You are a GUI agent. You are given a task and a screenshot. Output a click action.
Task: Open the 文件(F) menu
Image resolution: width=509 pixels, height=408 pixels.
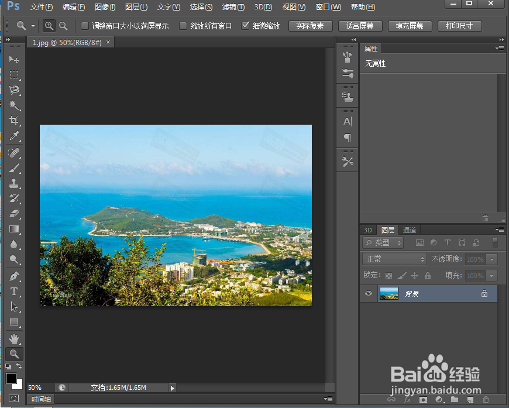[x=41, y=7]
